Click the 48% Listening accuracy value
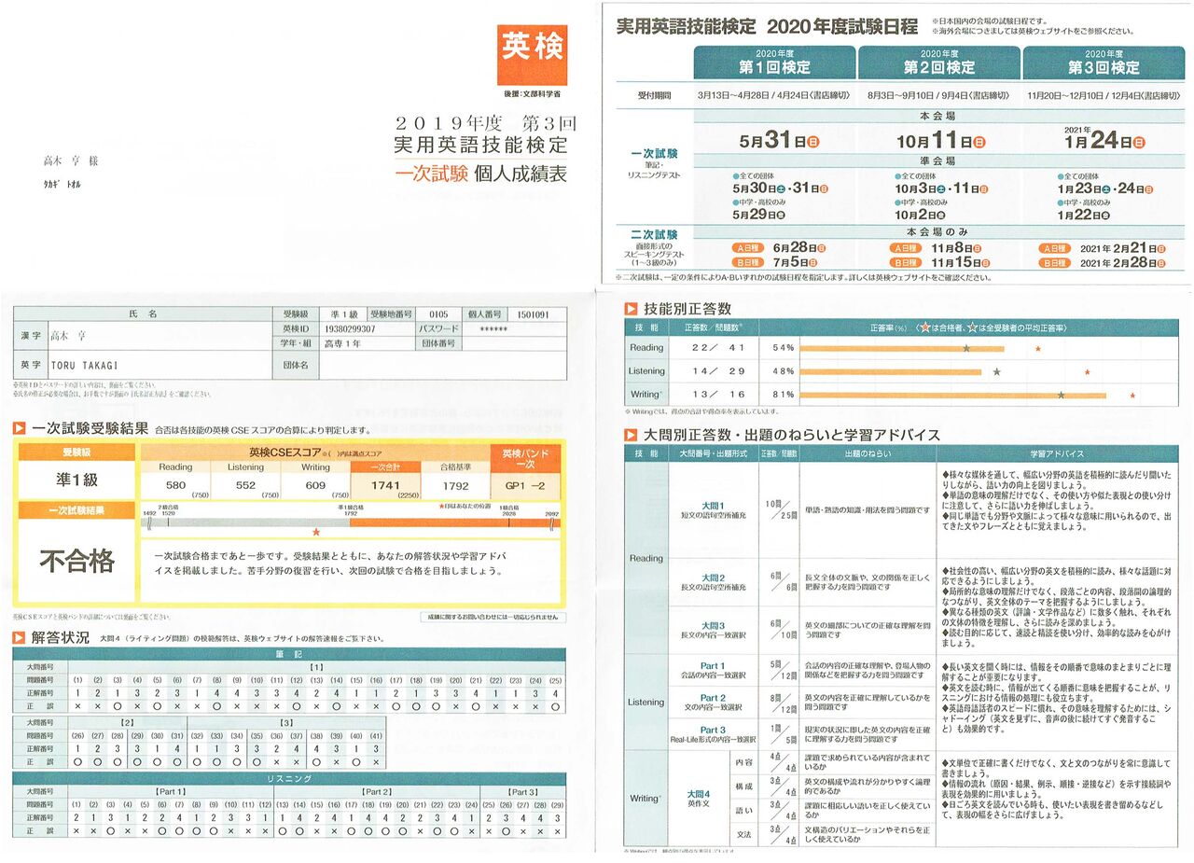This screenshot has height=863, width=1194. pos(782,371)
